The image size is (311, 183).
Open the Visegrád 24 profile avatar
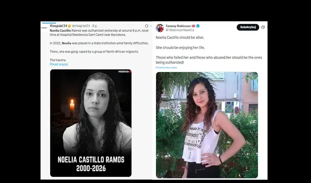point(44,28)
